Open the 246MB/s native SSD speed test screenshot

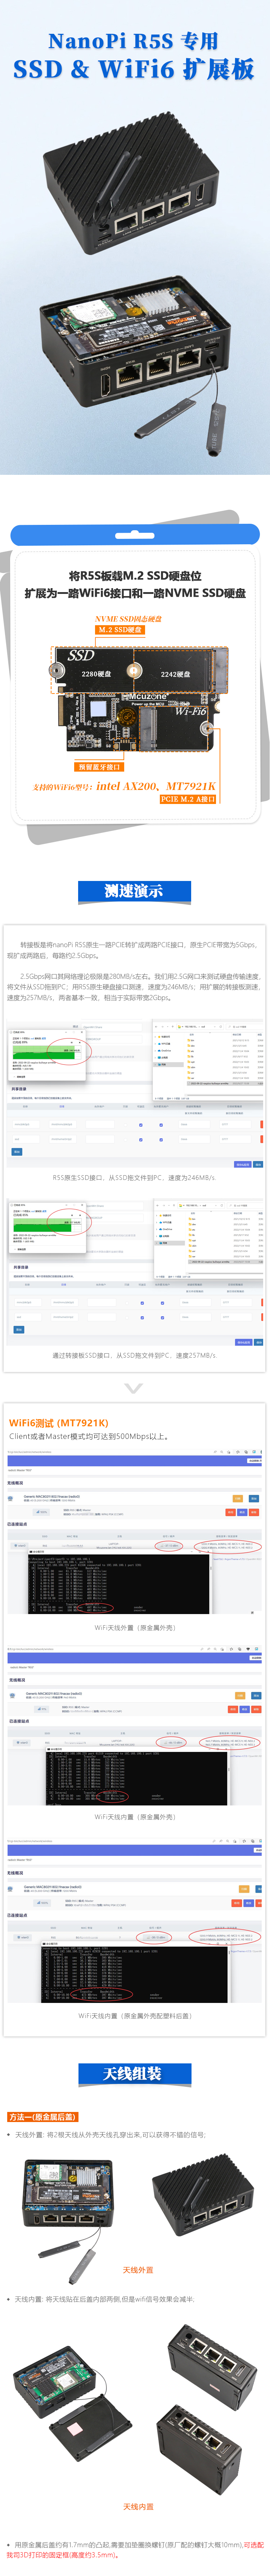click(135, 1094)
